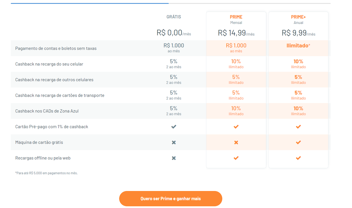The width and height of the screenshot is (352, 208).
Task: Click PRIME+ checkmark for Cartão Pré-pago
Action: (298, 127)
